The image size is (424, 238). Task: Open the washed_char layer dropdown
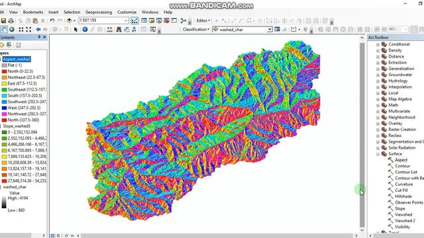(270, 29)
